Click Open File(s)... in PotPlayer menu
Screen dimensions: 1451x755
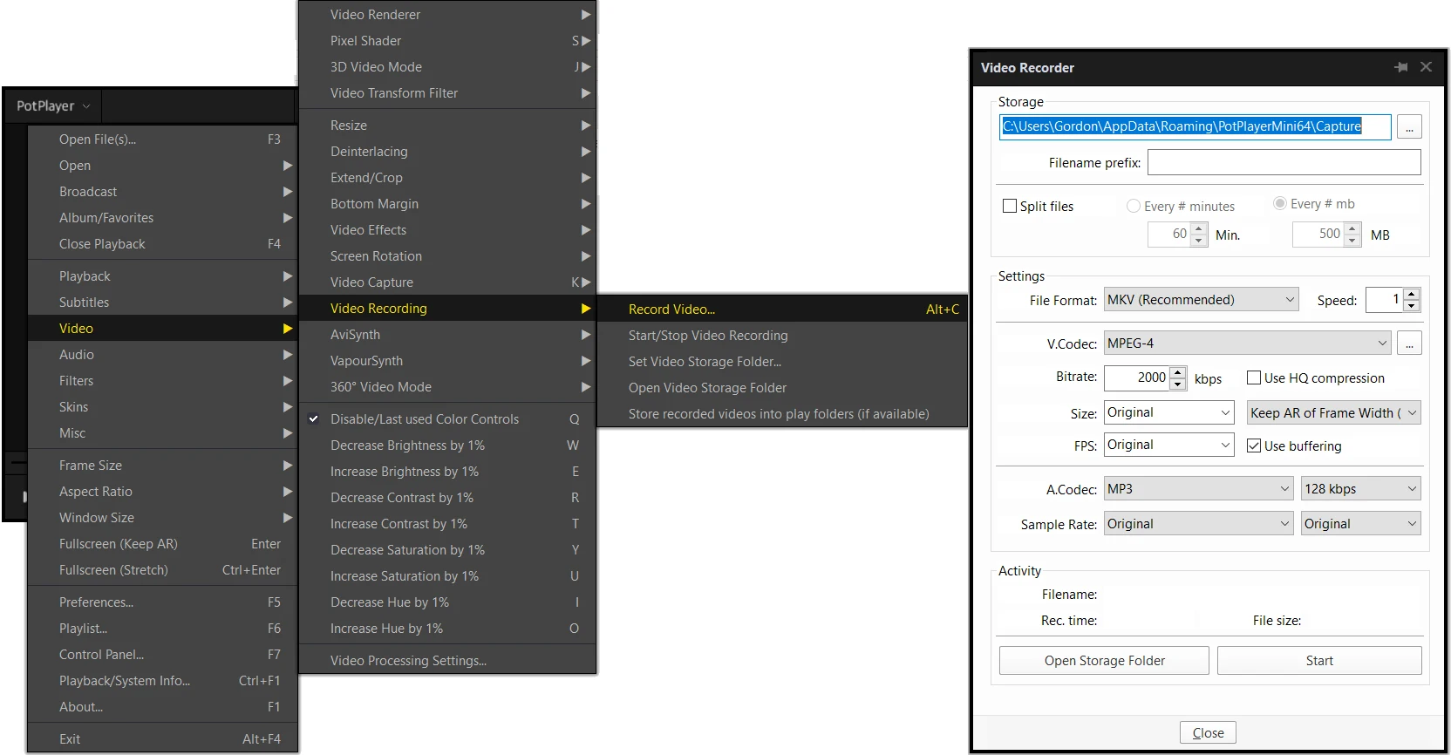[163, 139]
